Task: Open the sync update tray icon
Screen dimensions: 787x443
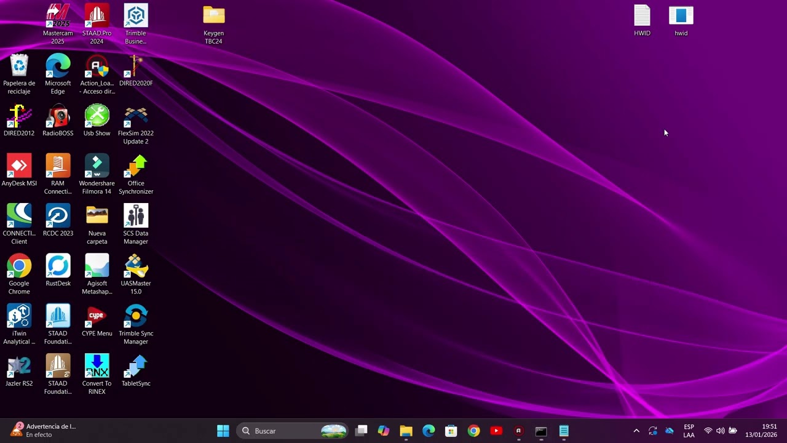Action: coord(653,431)
